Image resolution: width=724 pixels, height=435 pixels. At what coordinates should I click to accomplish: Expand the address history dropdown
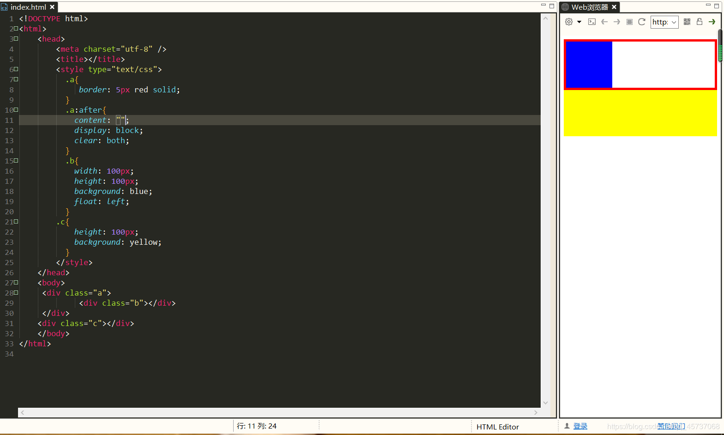coord(674,22)
